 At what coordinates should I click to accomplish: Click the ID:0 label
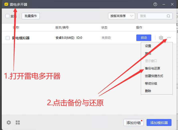[79, 38]
